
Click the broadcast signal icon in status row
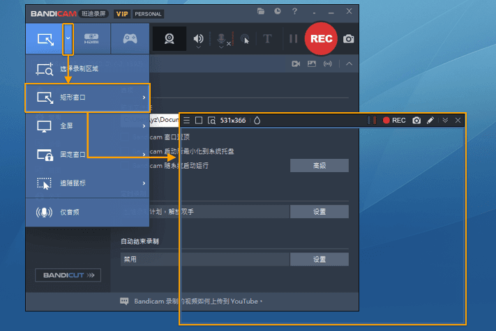[x=328, y=64]
